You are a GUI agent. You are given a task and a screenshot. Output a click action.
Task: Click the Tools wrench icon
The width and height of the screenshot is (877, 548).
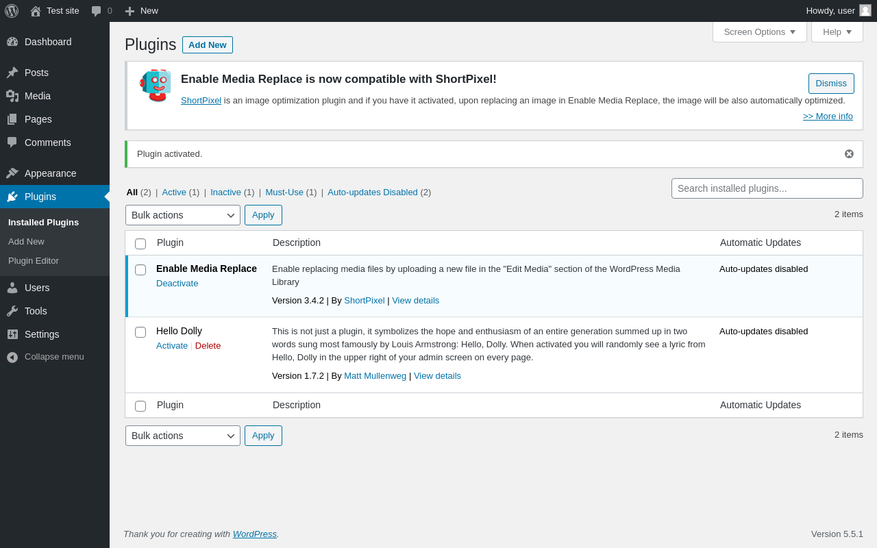[12, 311]
